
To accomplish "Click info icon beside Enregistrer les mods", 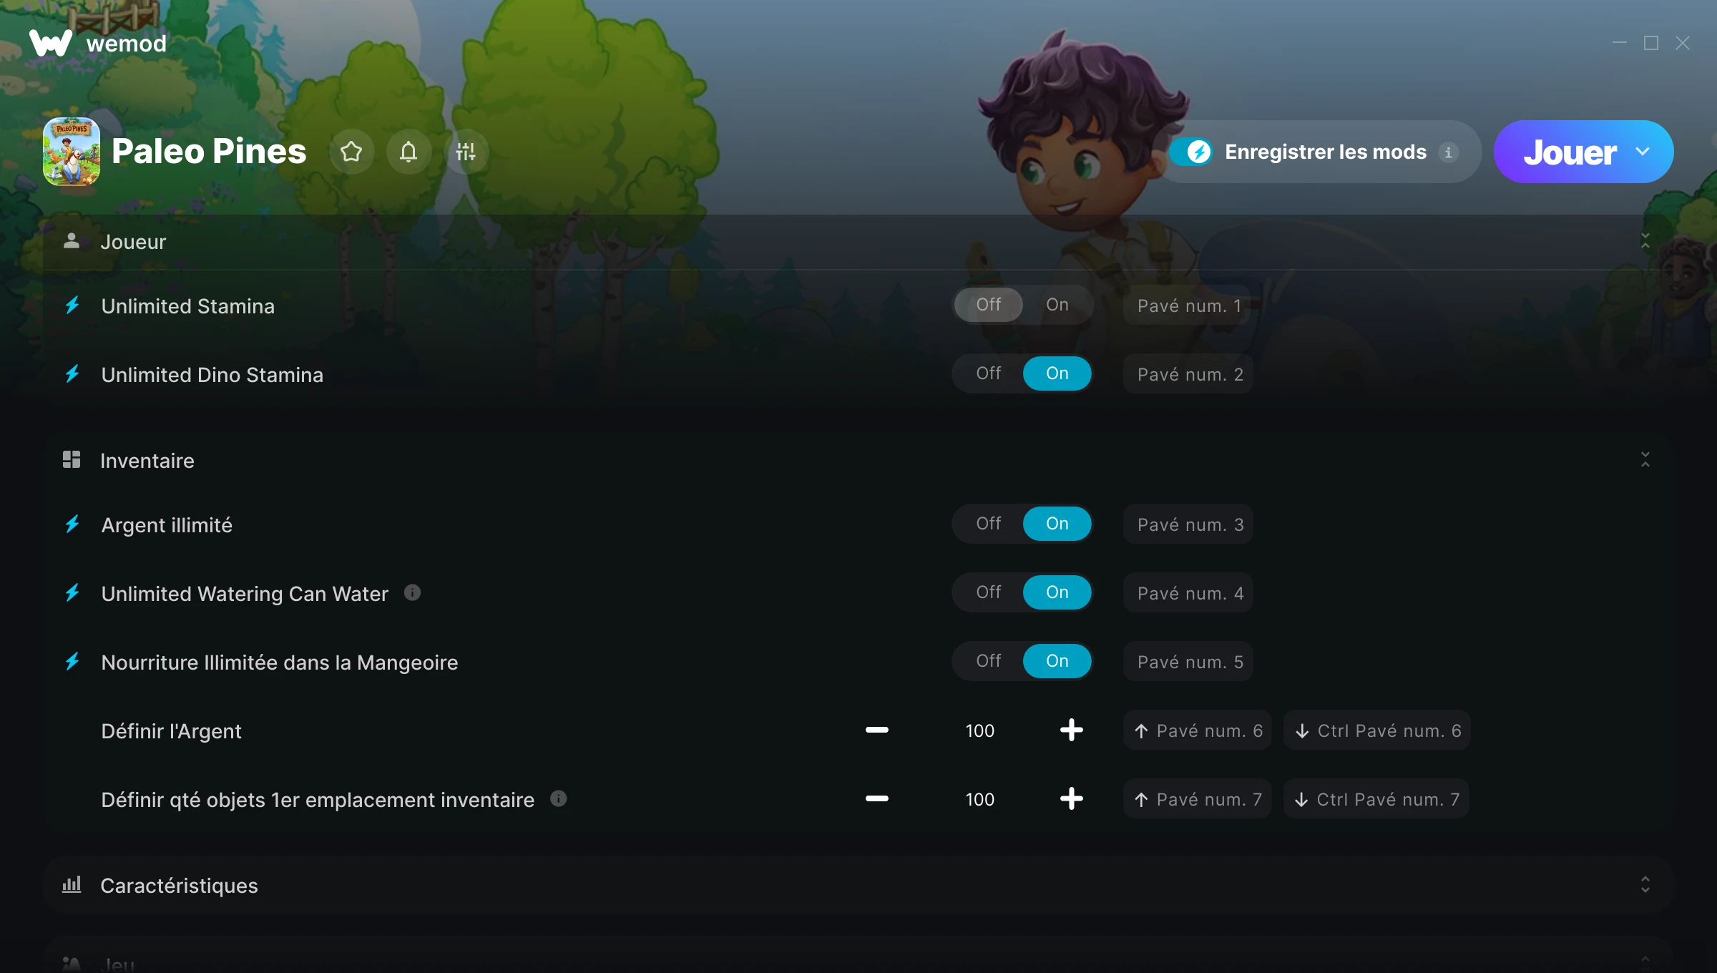I will point(1449,152).
